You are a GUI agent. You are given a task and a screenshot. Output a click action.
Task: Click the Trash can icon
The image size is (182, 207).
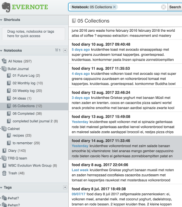[x=4, y=173]
